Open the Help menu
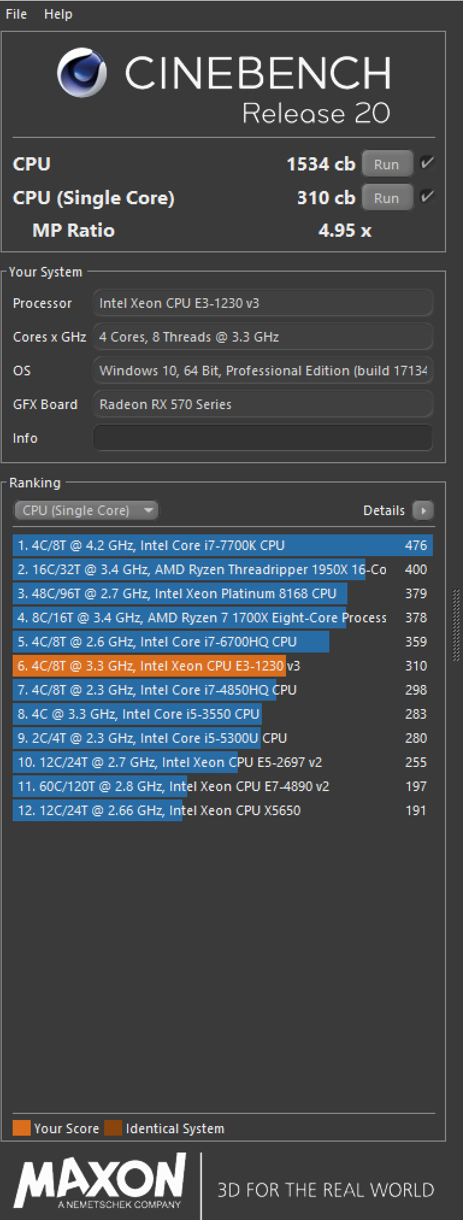 (x=58, y=14)
